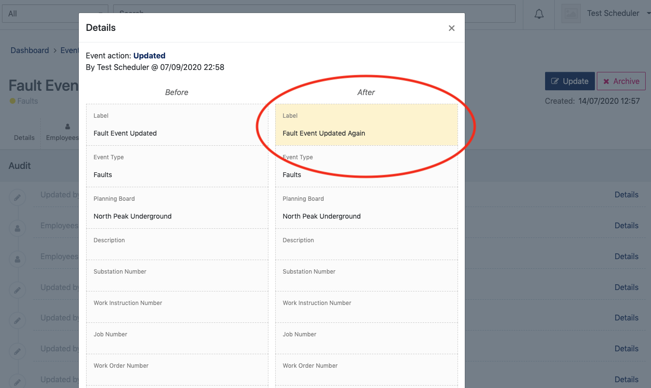Click the search input field
The height and width of the screenshot is (388, 651).
(314, 14)
